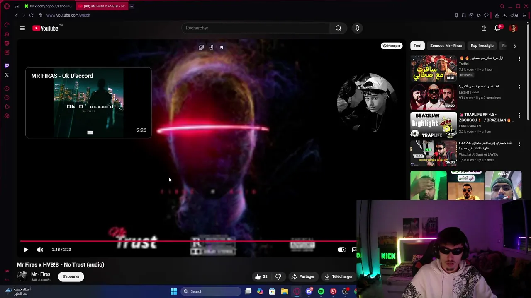Hide end cards with Masquer
531x298 pixels.
point(392,46)
